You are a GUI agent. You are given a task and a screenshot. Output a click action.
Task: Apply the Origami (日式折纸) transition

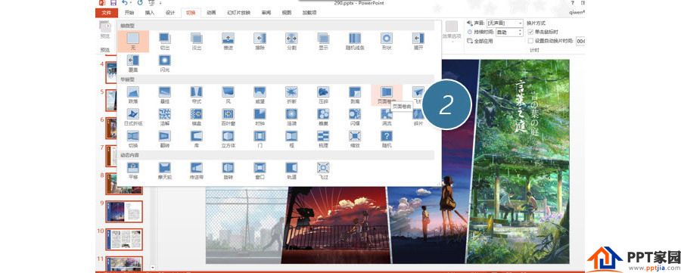point(133,116)
